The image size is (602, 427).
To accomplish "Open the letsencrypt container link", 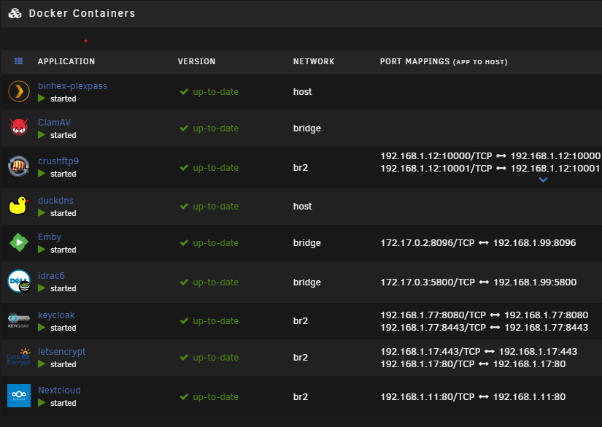I will click(x=62, y=352).
